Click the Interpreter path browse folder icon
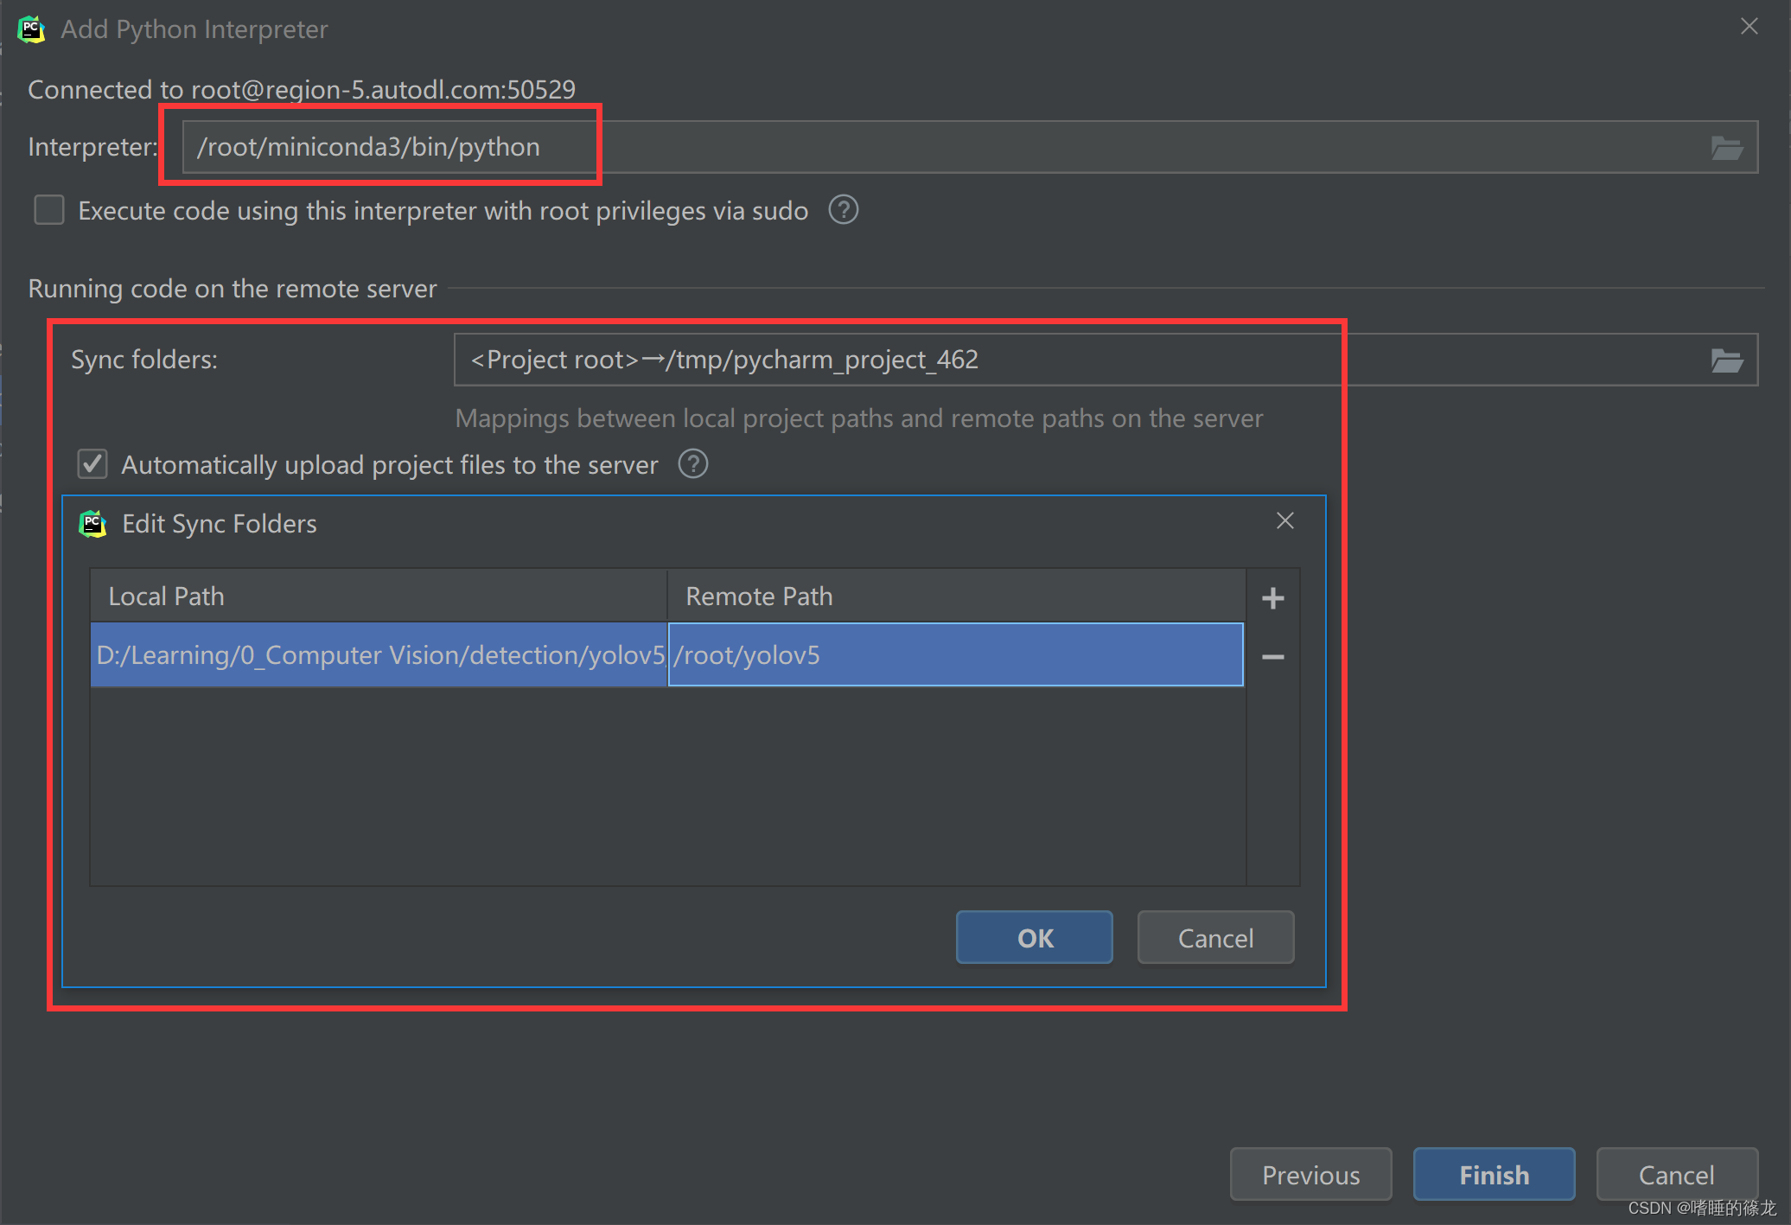 point(1726,148)
